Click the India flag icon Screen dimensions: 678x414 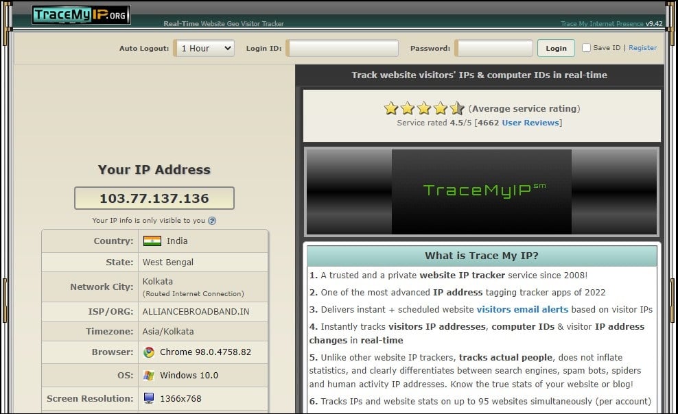click(x=152, y=241)
